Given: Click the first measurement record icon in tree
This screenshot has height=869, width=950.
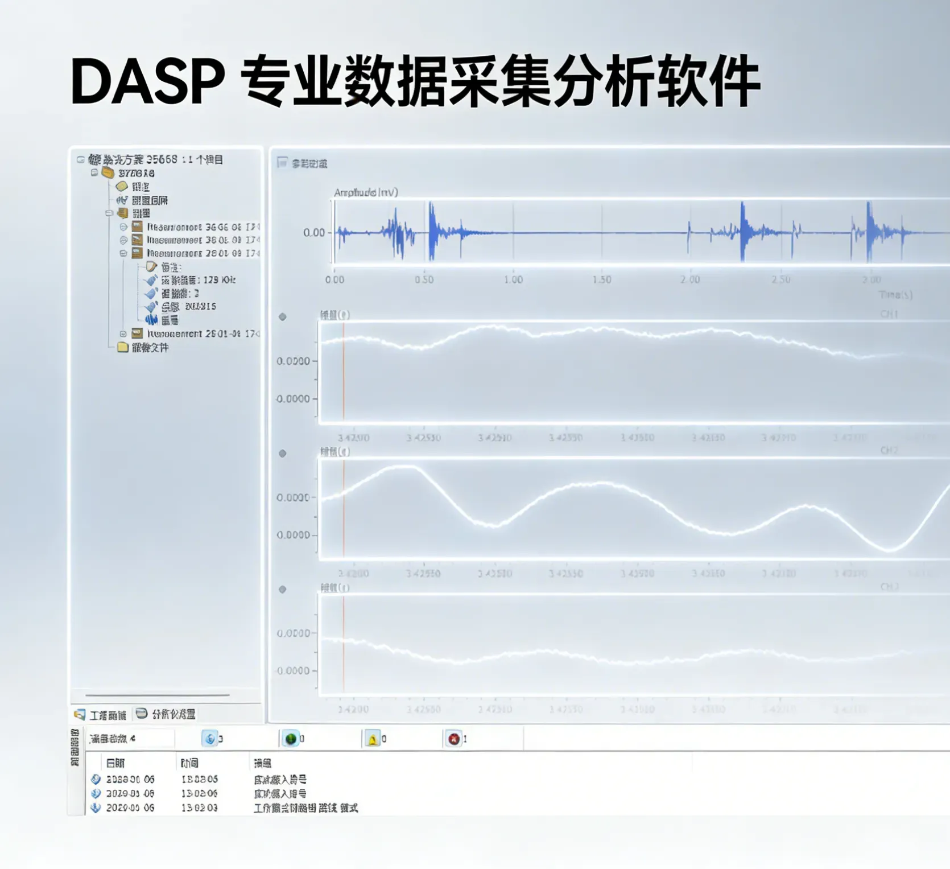Looking at the screenshot, I should pos(137,226).
